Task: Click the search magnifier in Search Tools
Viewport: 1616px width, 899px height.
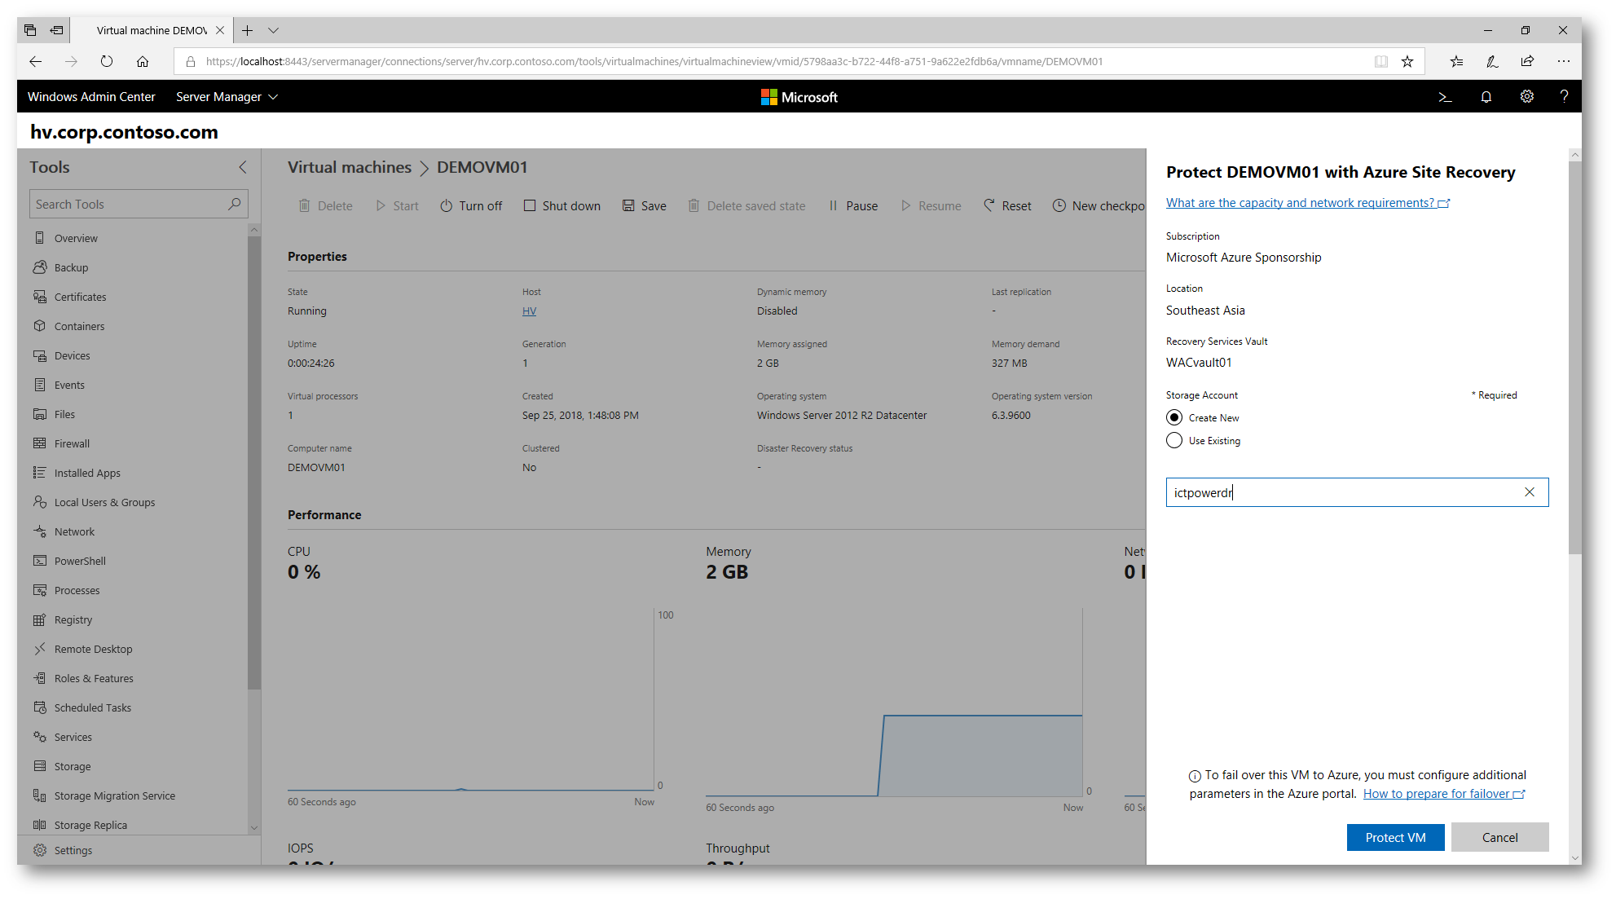Action: click(x=235, y=204)
